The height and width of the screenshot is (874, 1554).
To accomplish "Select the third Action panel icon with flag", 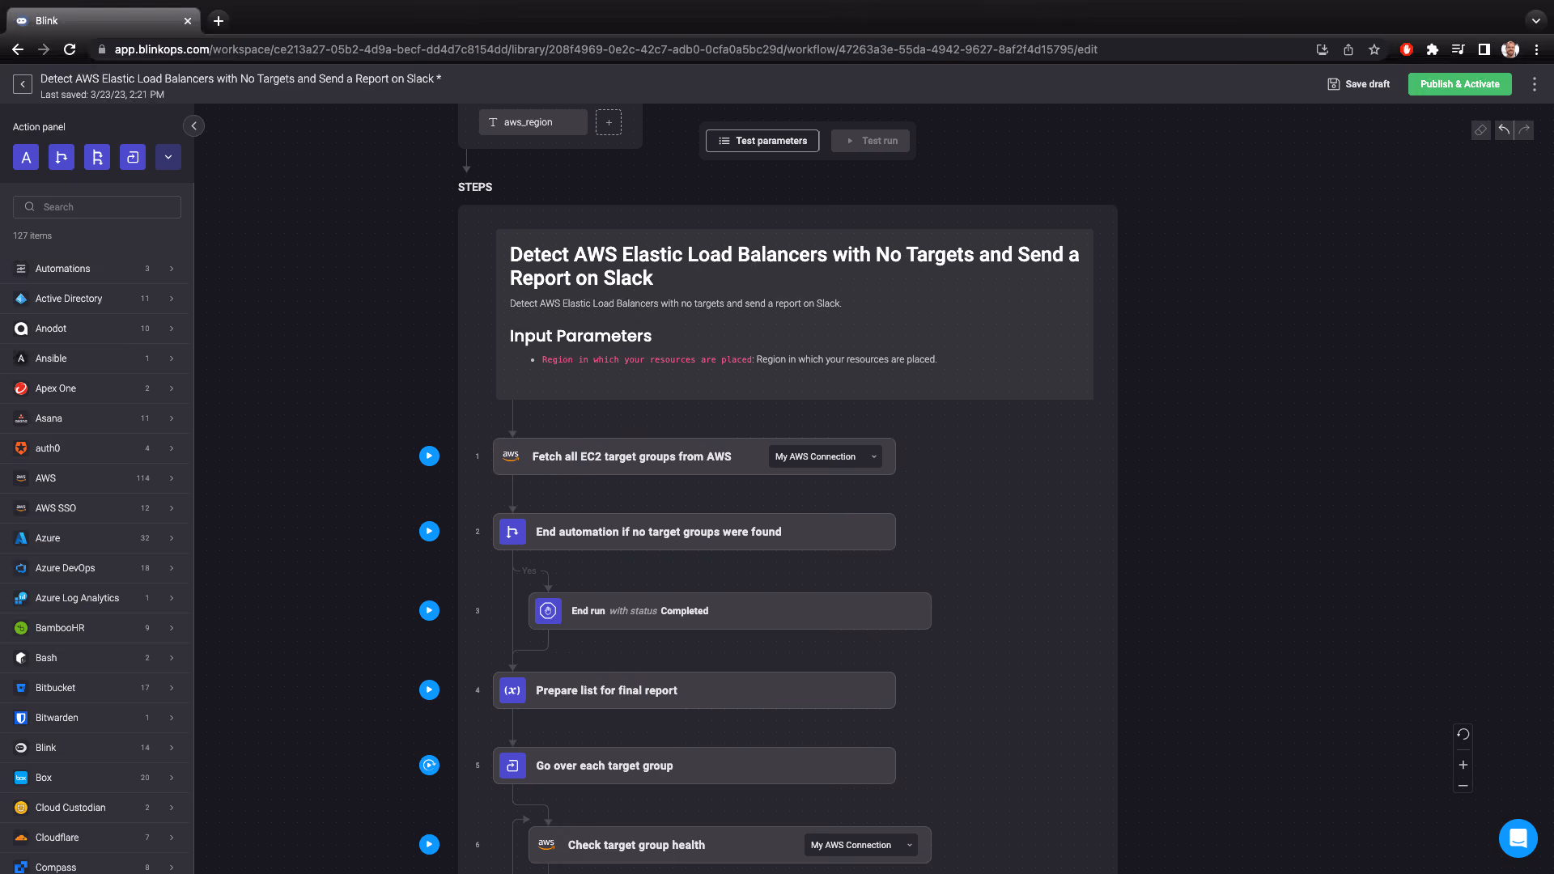I will point(97,157).
